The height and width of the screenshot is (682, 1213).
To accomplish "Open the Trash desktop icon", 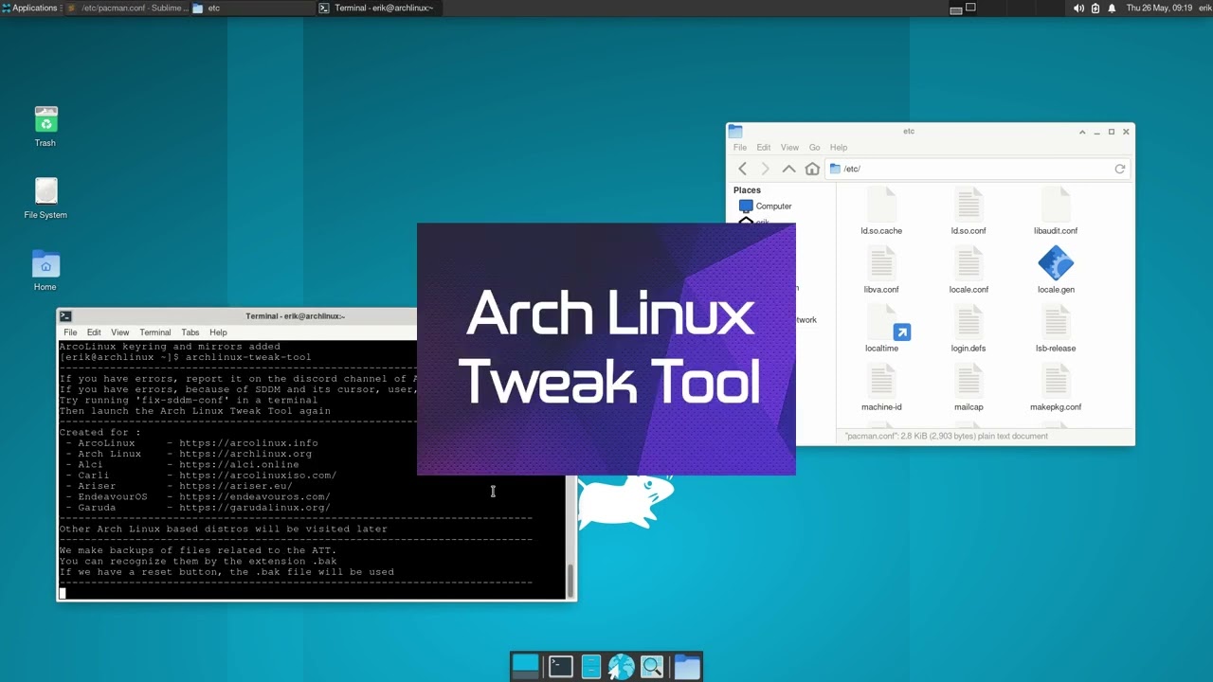I will click(45, 127).
